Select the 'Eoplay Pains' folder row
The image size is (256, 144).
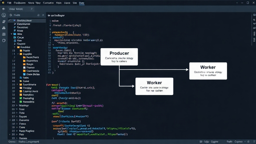[x=27, y=91]
